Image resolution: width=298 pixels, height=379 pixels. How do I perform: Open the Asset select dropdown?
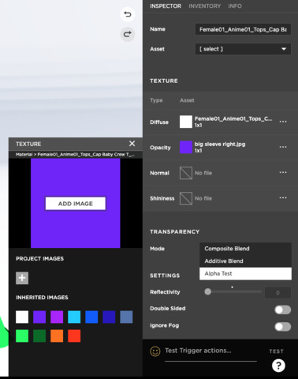[x=243, y=49]
